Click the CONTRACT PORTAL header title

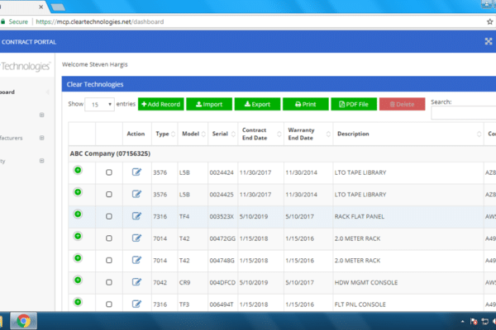tap(29, 42)
